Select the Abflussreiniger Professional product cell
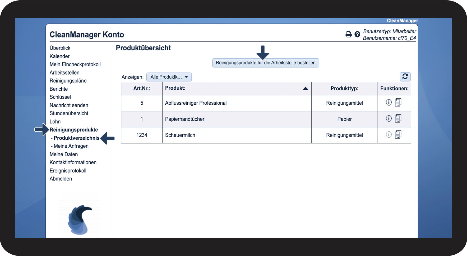467x256 pixels. click(237, 103)
